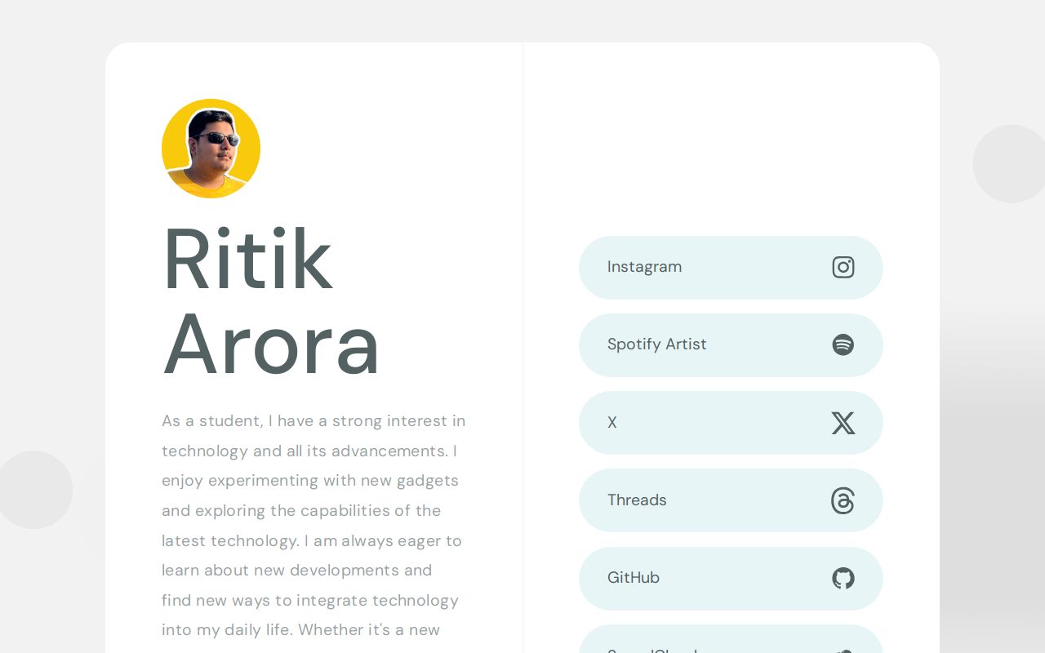Screen dimensions: 1045x653
Task: Click the bio line starting "As a student"
Action: point(313,421)
